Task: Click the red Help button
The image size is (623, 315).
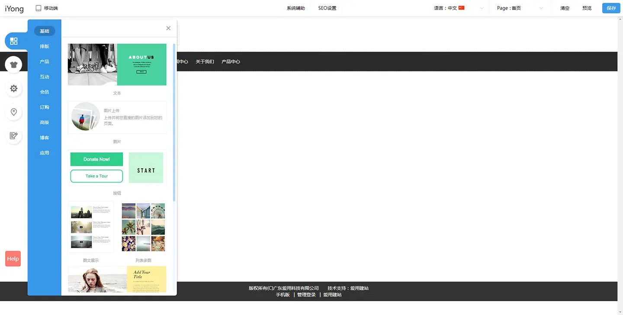Action: (x=13, y=259)
